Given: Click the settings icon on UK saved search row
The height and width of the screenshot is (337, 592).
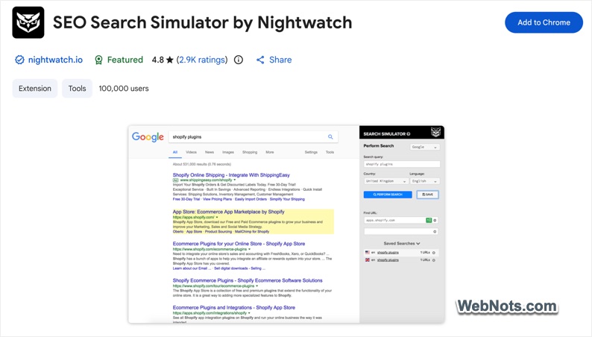Looking at the screenshot, I should (434, 260).
